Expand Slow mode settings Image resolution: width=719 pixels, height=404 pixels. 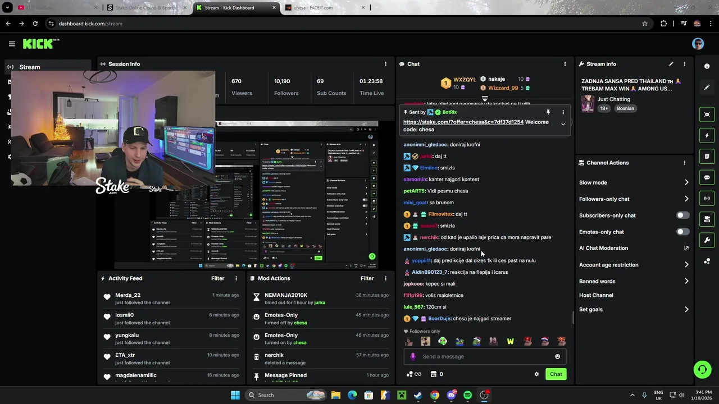pos(686,182)
